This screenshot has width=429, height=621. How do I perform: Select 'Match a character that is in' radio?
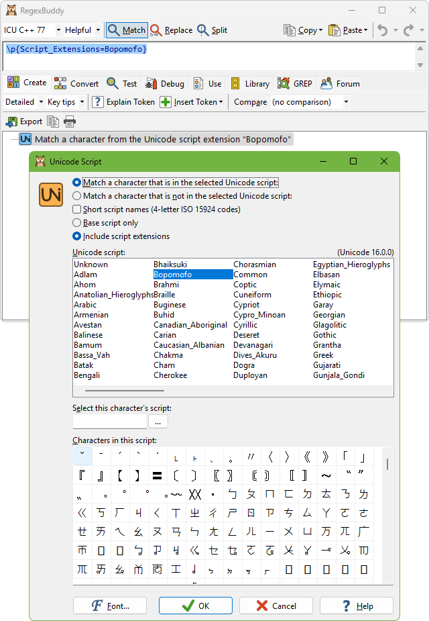coord(77,183)
